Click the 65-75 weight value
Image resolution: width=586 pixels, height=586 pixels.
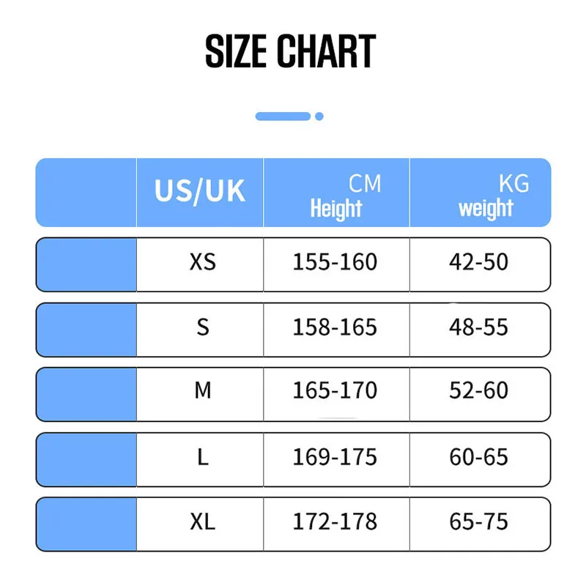click(478, 522)
